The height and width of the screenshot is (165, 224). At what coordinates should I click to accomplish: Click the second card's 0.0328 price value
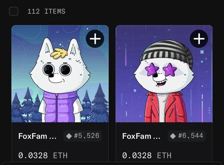(137, 156)
